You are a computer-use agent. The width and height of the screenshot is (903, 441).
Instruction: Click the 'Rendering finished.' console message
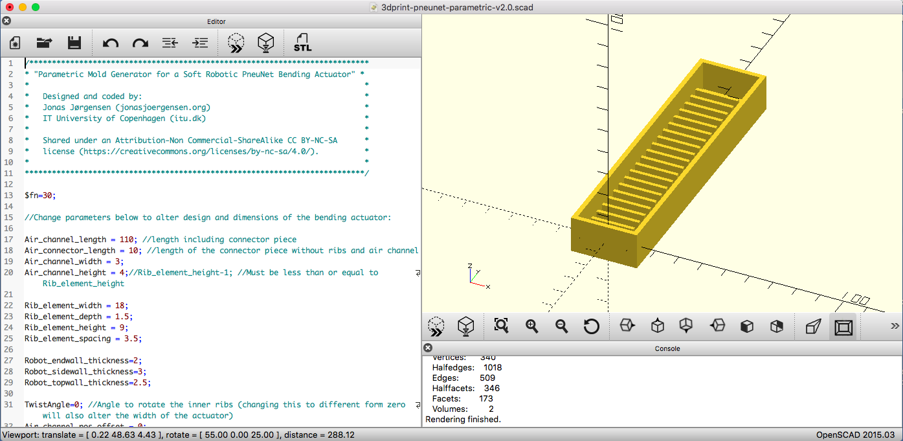463,419
